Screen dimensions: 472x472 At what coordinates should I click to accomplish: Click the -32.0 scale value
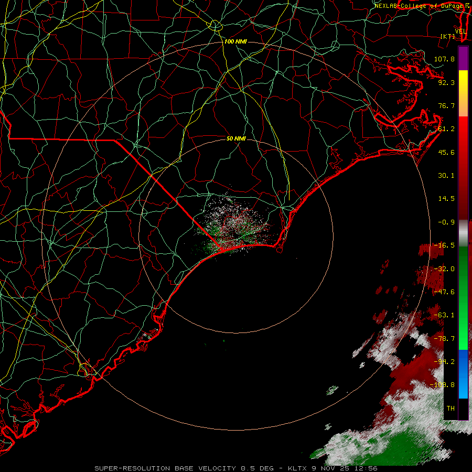[x=444, y=269]
